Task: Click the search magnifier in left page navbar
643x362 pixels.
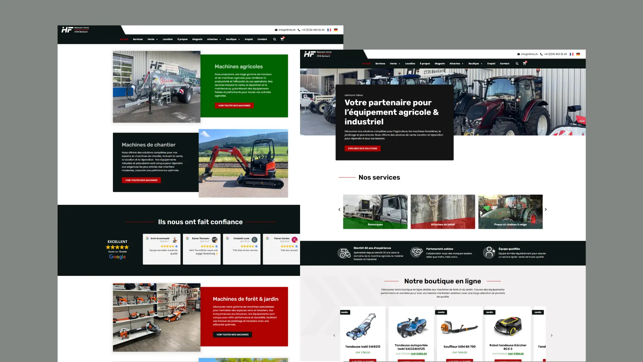Action: [x=275, y=39]
